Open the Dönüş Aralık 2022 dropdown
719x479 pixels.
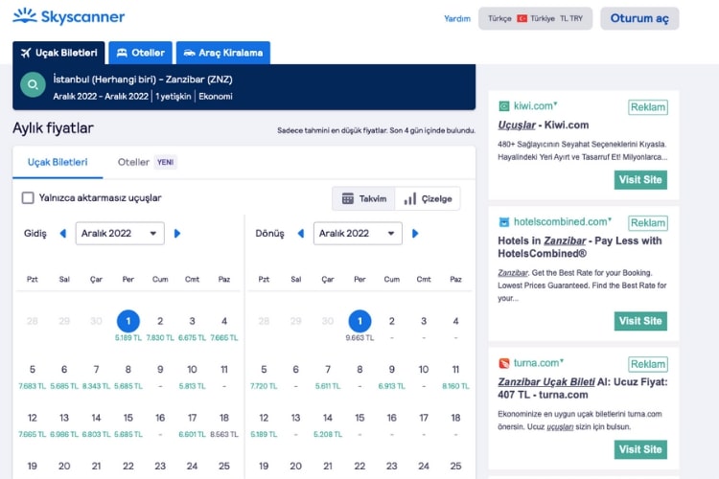358,234
